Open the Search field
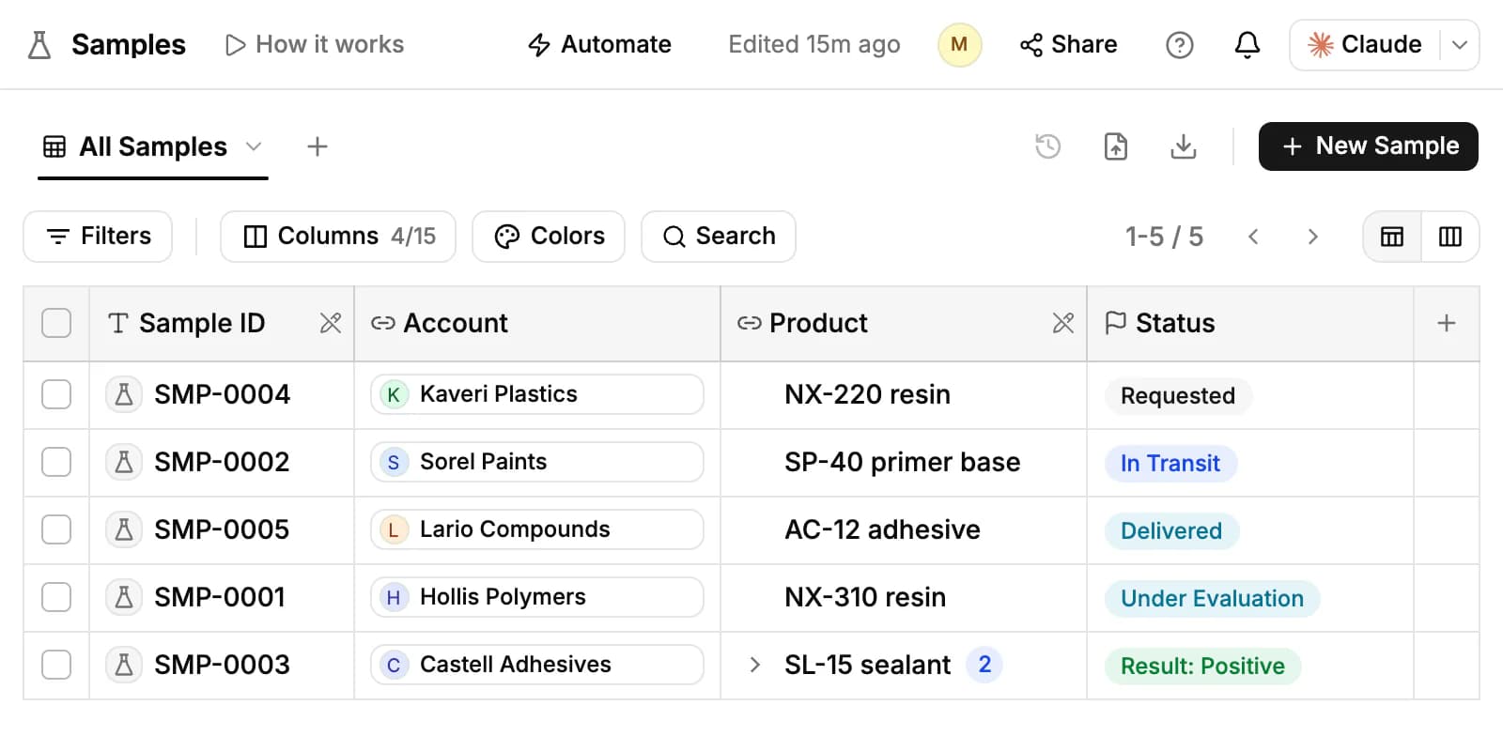Image resolution: width=1503 pixels, height=751 pixels. (719, 237)
